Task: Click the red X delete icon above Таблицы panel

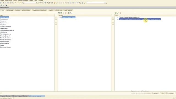Action: tap(66, 13)
